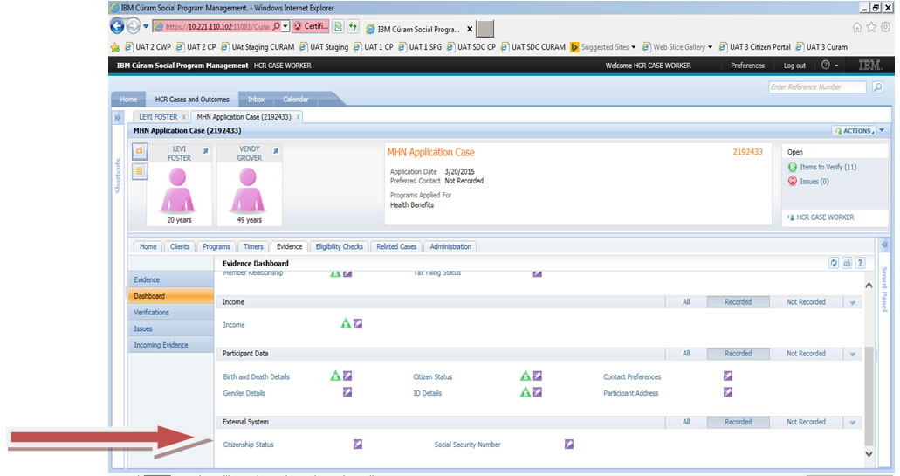Click the orange case icon left of member cards
This screenshot has width=900, height=476.
point(140,151)
